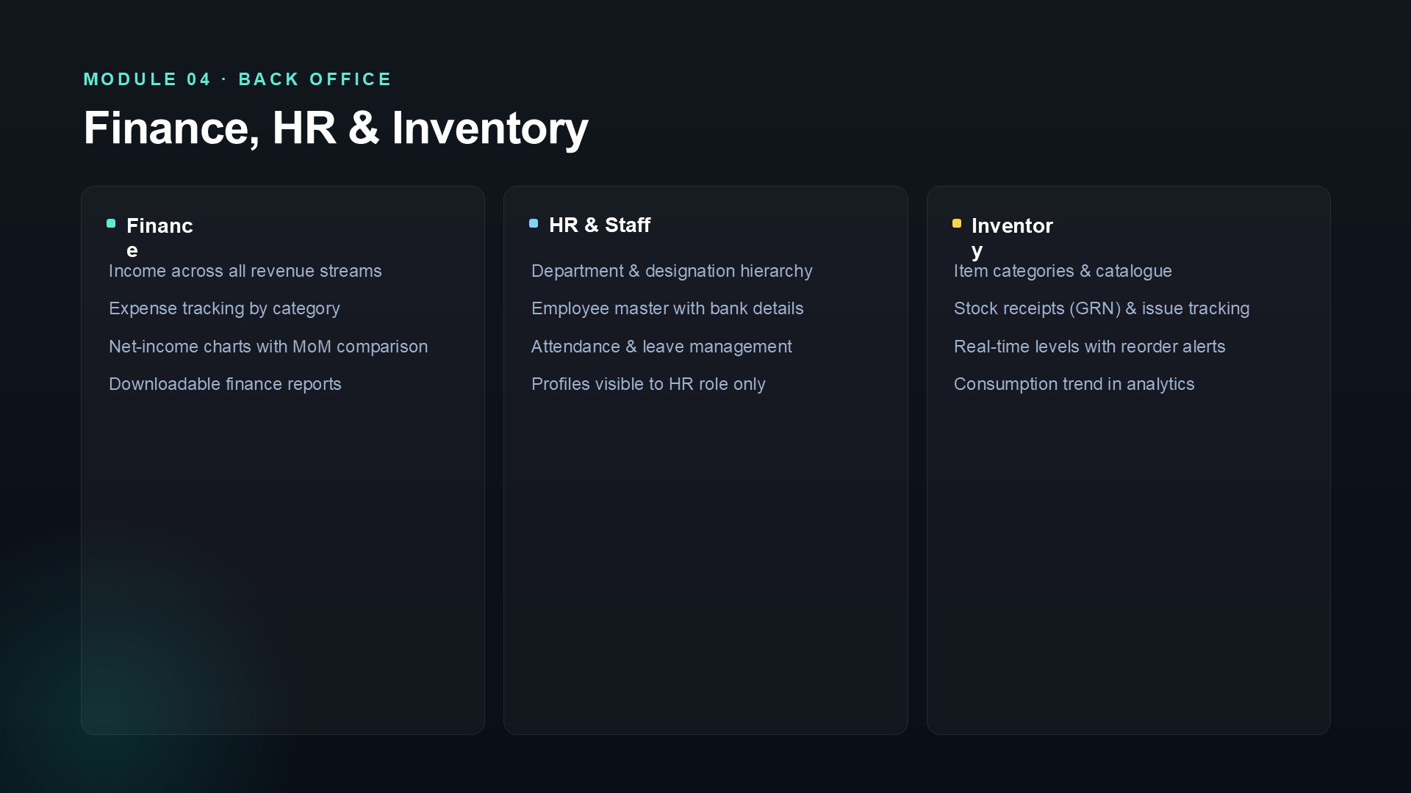Select Item categories & catalogue line
The image size is (1411, 793).
1063,271
